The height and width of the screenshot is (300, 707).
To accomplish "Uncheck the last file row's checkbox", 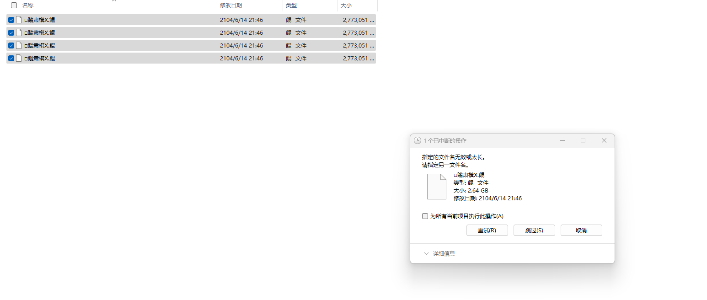I will (x=11, y=58).
